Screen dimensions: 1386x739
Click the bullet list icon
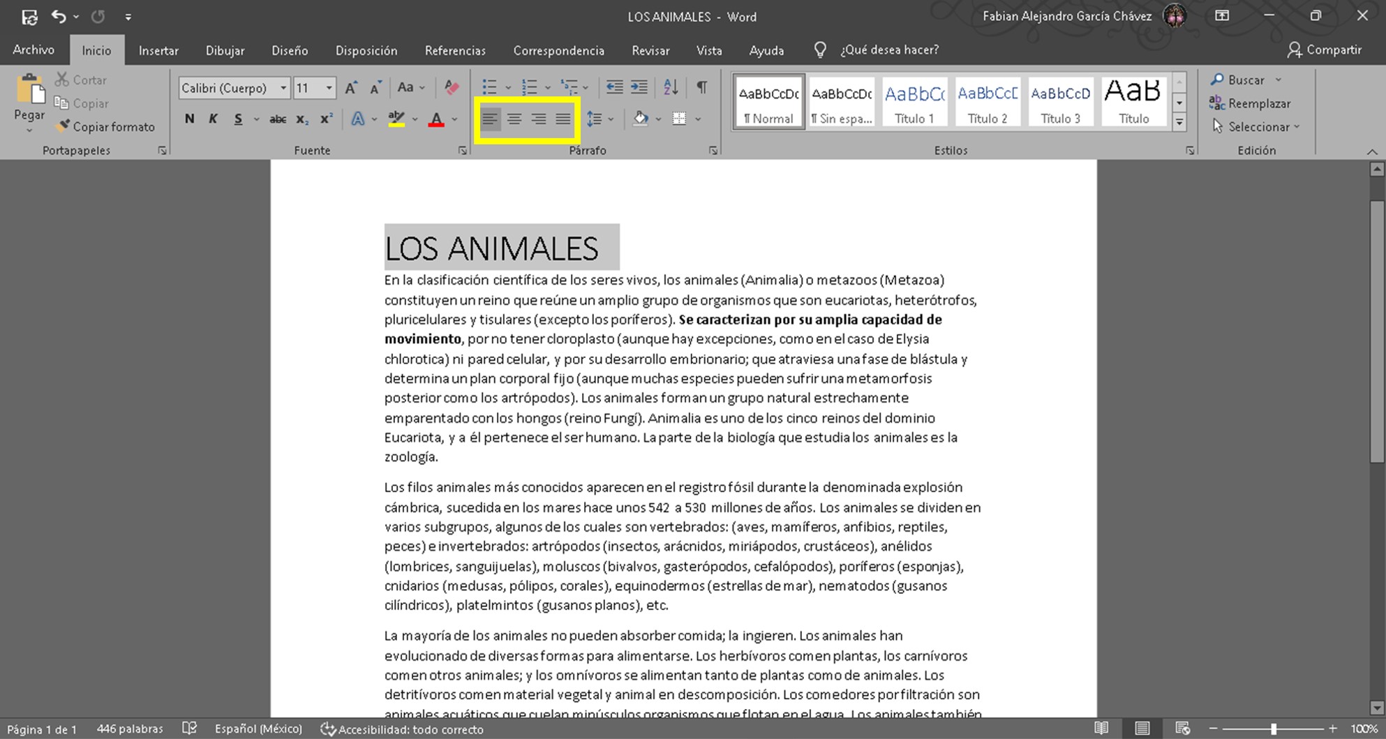click(x=489, y=87)
